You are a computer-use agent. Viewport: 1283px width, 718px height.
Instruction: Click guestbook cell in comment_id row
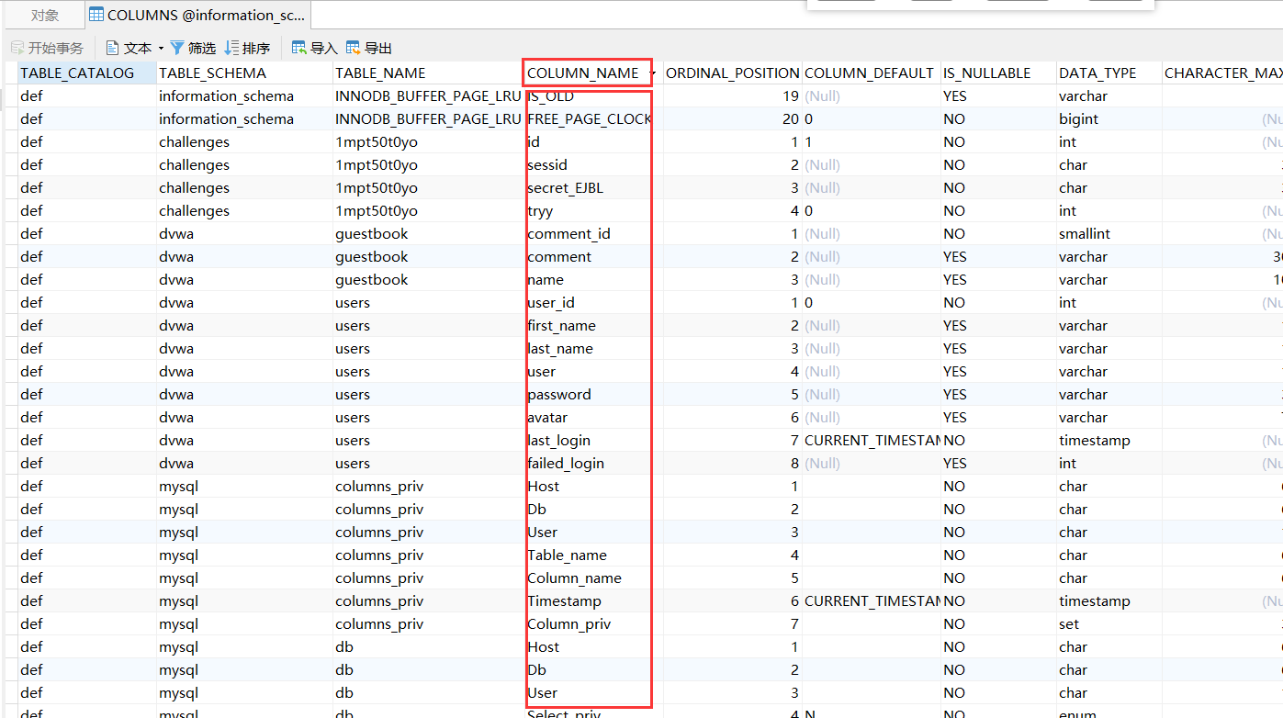(428, 234)
